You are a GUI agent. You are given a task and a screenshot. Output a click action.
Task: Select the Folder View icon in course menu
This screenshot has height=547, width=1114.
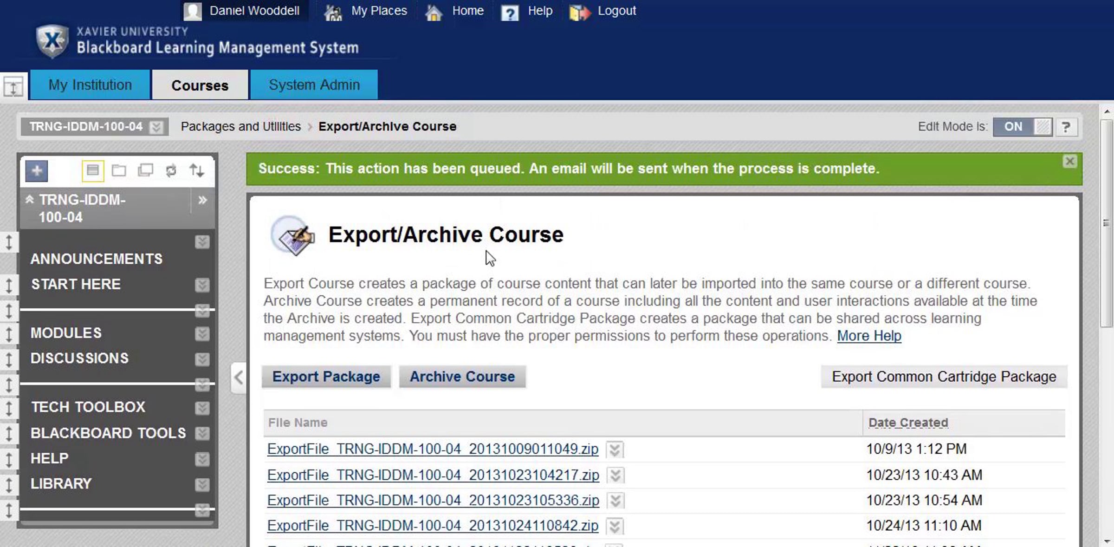coord(119,170)
